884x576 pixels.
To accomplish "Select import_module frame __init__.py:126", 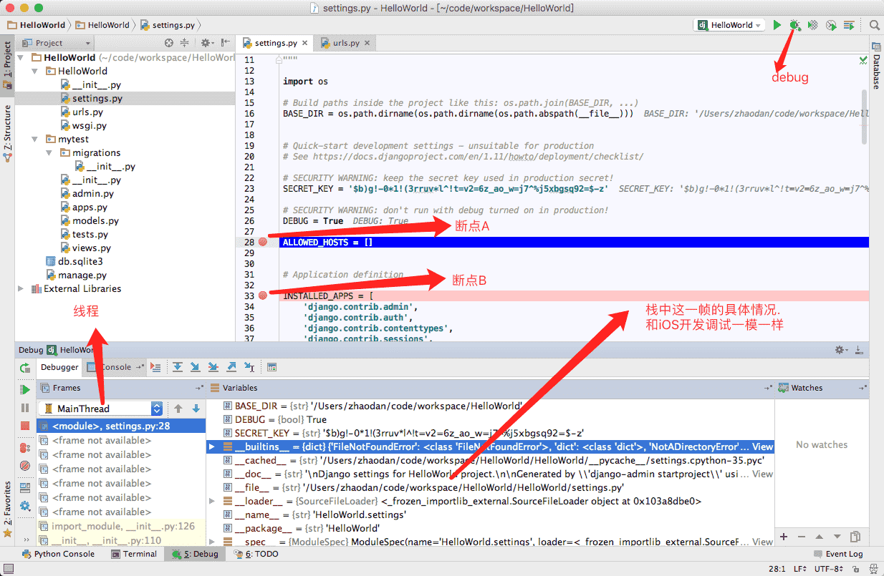I will coord(121,526).
